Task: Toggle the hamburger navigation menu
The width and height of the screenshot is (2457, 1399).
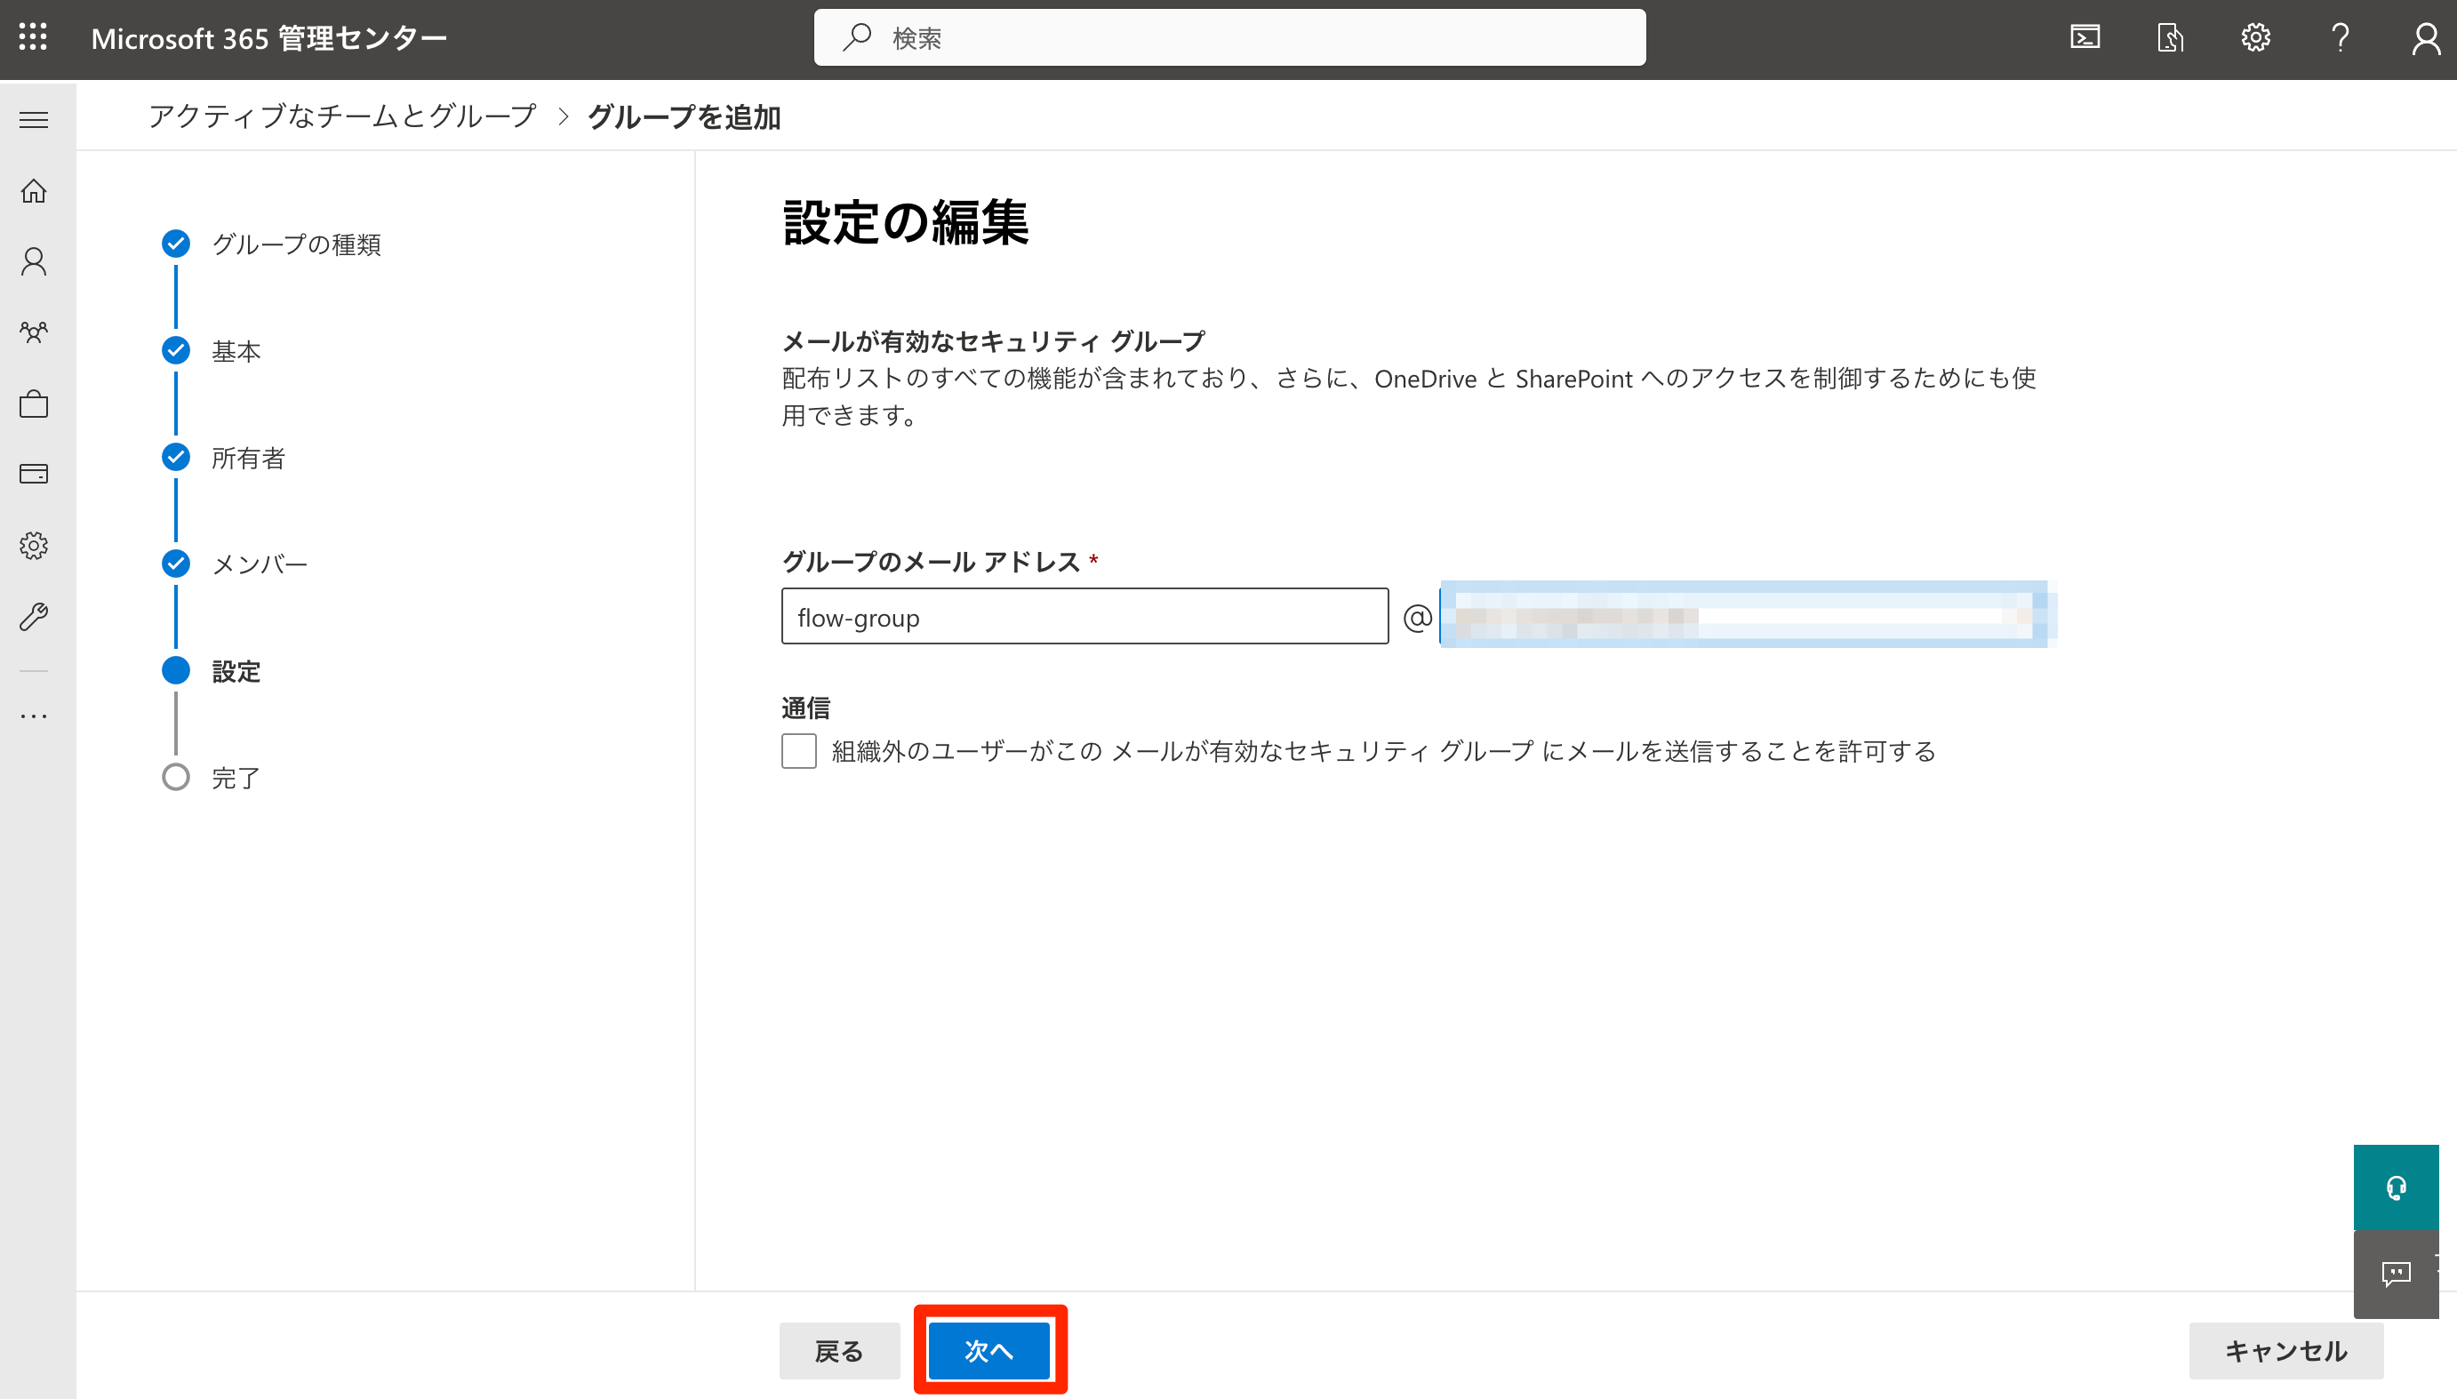Action: point(34,119)
